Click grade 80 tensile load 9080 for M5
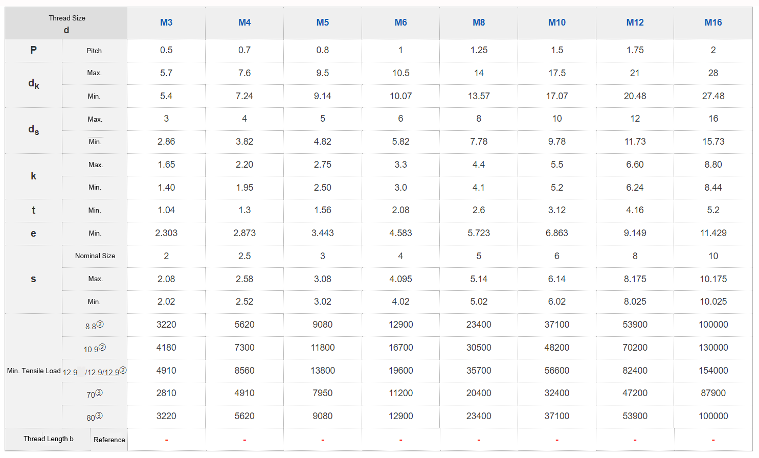This screenshot has width=759, height=458. coord(323,416)
